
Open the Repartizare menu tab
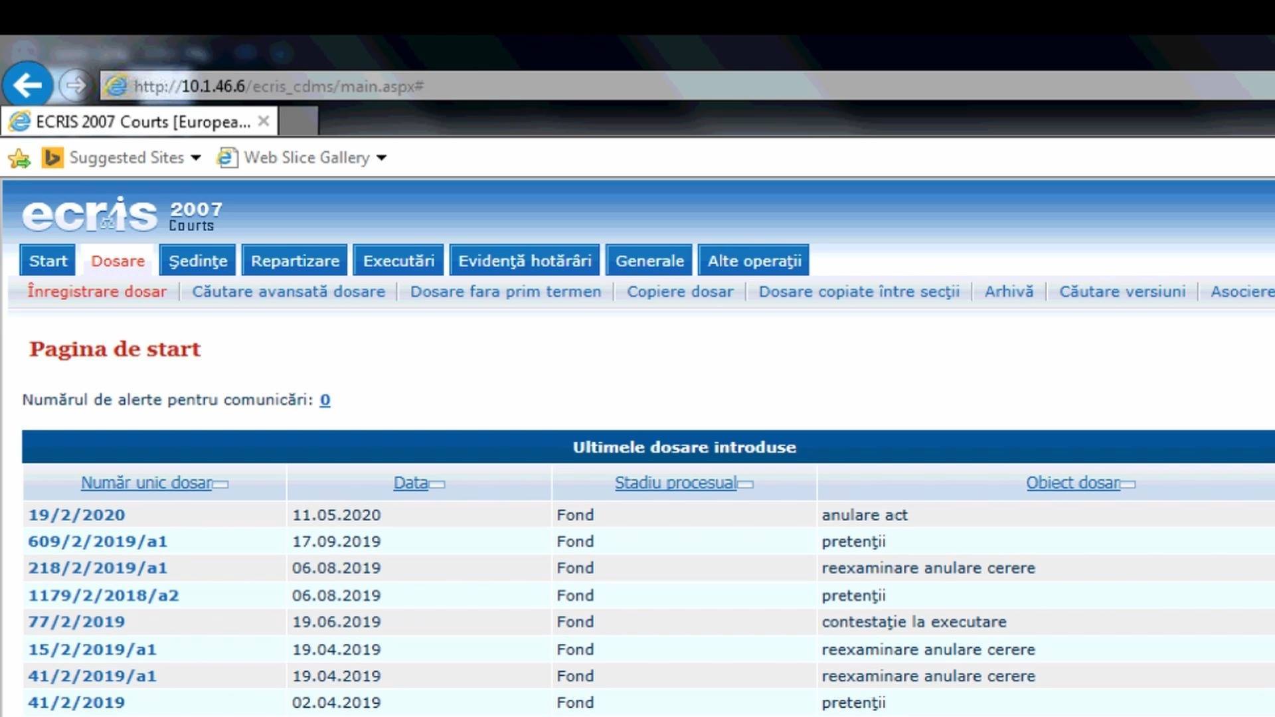[x=295, y=261]
